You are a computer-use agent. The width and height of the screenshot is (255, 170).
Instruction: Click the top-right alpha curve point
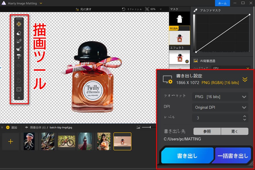pyautogui.click(x=250, y=15)
